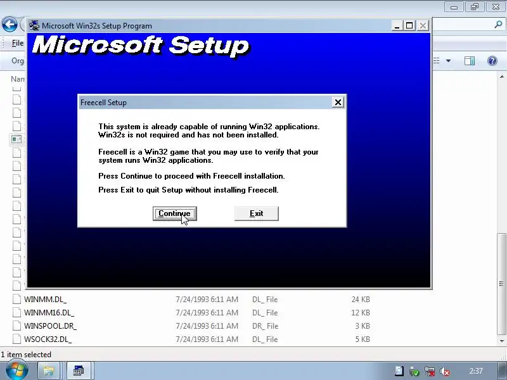507x380 pixels.
Task: Open the File menu in Explorer window
Action: pos(18,43)
